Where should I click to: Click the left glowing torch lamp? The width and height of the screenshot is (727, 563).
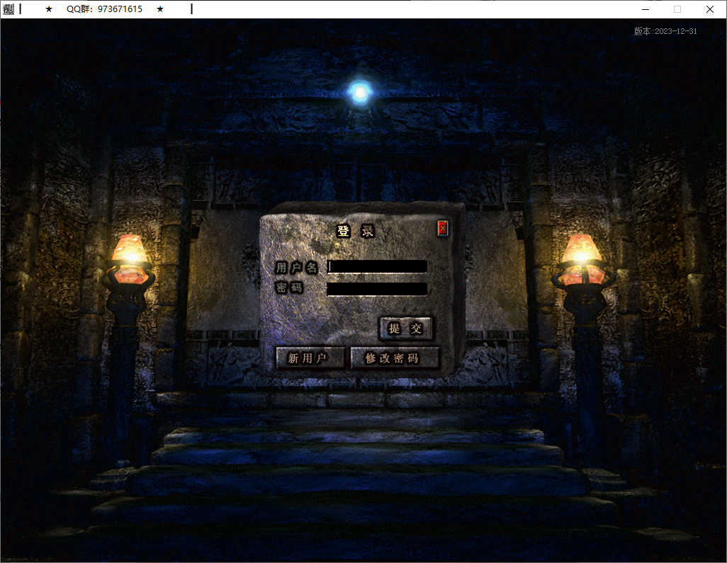coord(130,254)
